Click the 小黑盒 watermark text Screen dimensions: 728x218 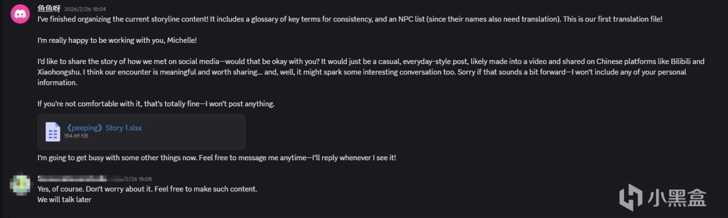tap(678, 197)
